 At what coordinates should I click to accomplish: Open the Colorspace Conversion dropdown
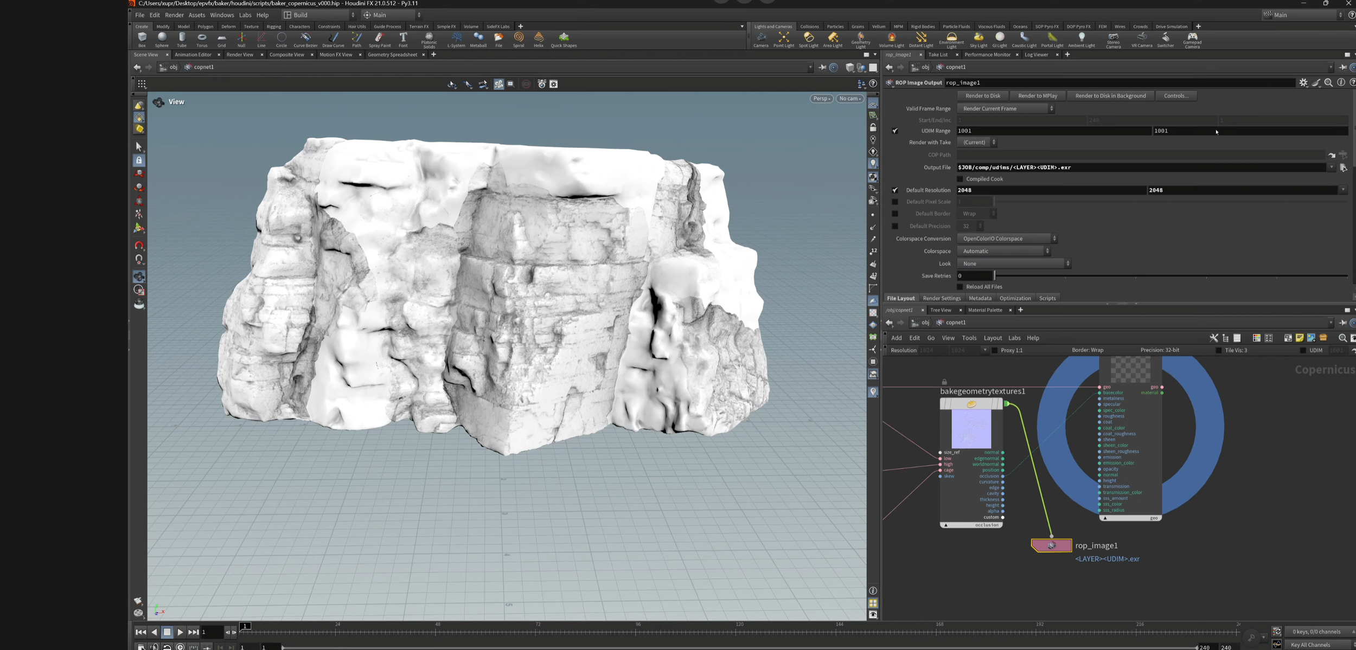click(x=1008, y=239)
